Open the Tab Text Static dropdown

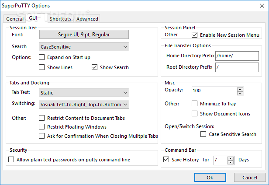click(x=84, y=93)
